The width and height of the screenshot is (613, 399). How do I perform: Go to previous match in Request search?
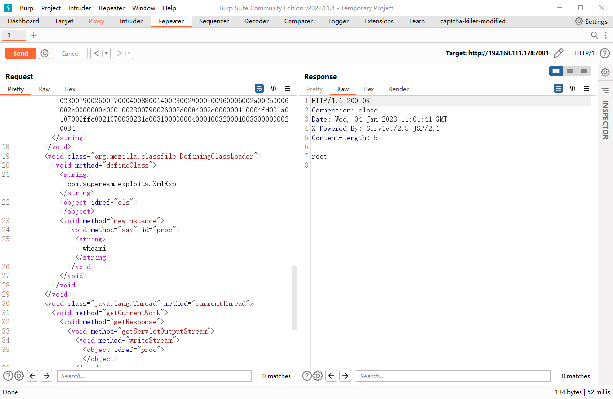click(32, 376)
